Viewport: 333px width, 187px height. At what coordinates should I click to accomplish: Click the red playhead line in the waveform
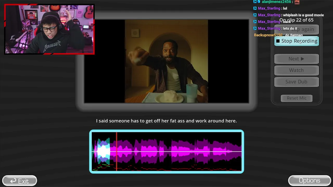click(x=117, y=151)
